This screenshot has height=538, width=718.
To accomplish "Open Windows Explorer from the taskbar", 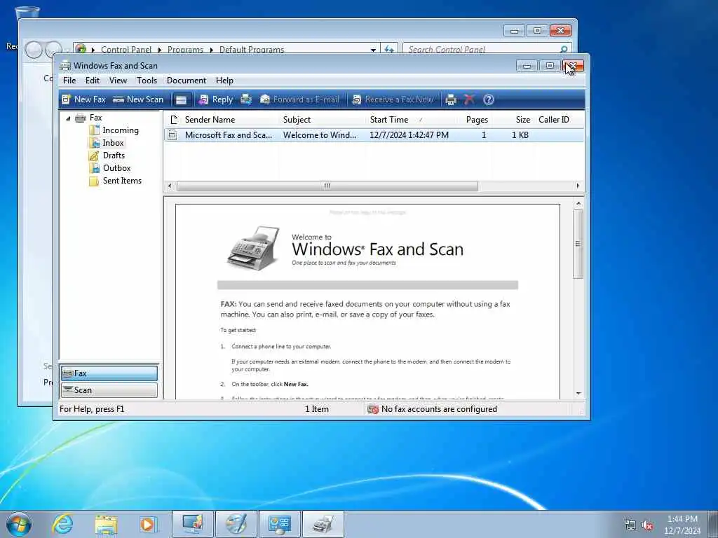I will [106, 524].
